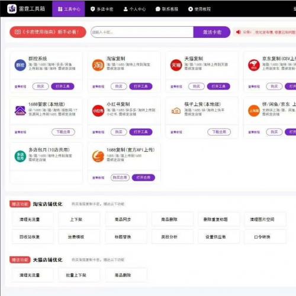296x296 pixels.
Task: Click the red 卡密使用指南 新手必看 button
Action: point(48,32)
